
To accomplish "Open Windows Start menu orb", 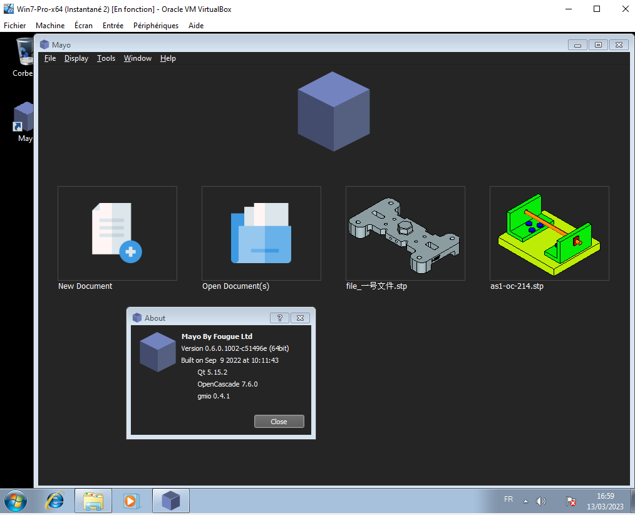I will click(x=16, y=501).
